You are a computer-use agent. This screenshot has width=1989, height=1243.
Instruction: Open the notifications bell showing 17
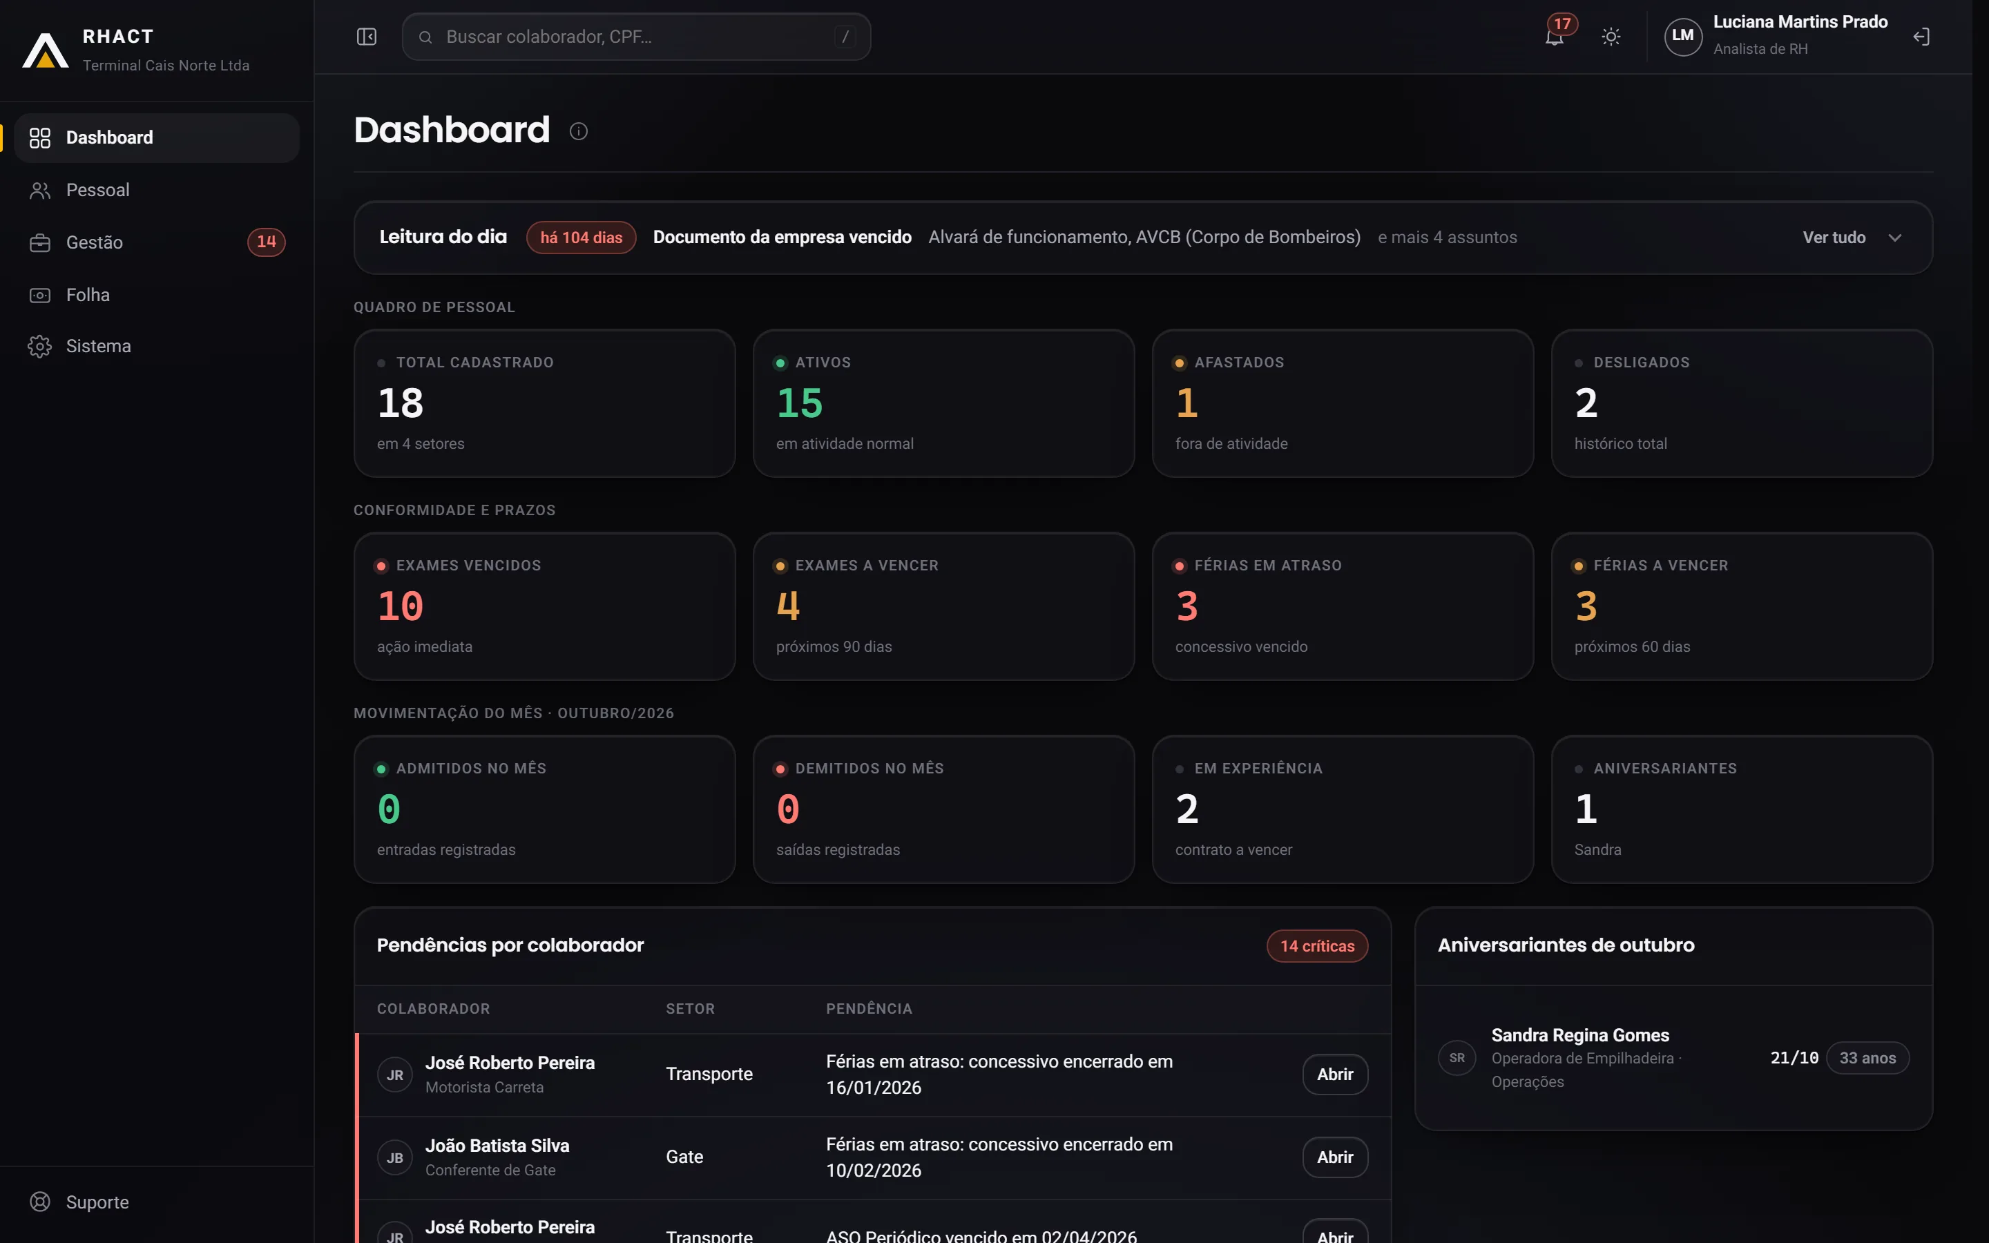1555,36
